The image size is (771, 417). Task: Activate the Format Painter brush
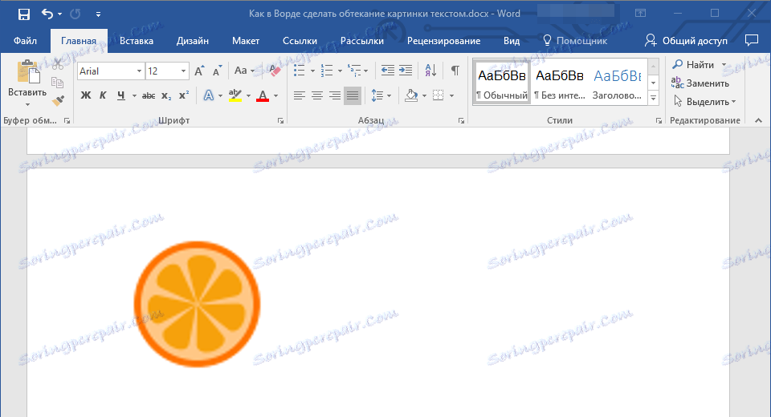pyautogui.click(x=58, y=101)
